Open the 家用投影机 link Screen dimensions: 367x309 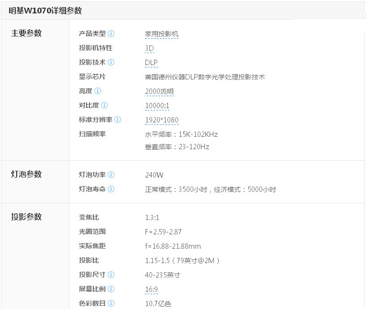(x=162, y=34)
